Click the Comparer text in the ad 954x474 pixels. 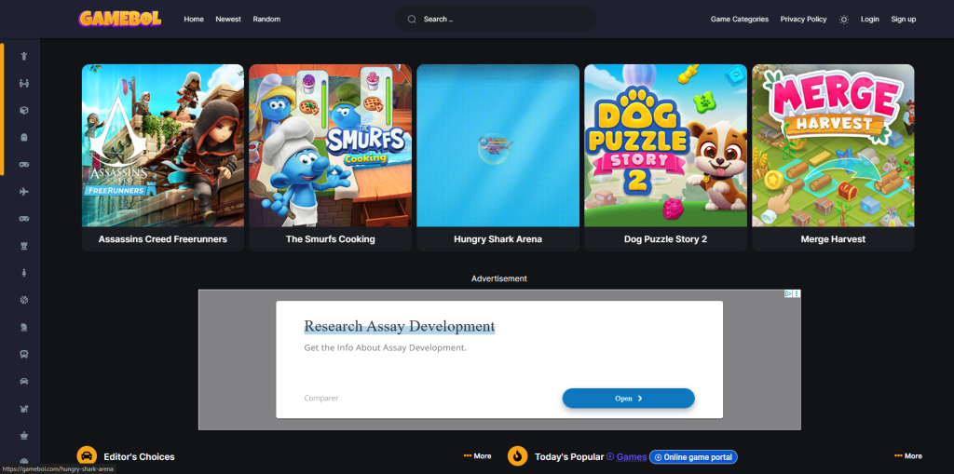click(321, 398)
